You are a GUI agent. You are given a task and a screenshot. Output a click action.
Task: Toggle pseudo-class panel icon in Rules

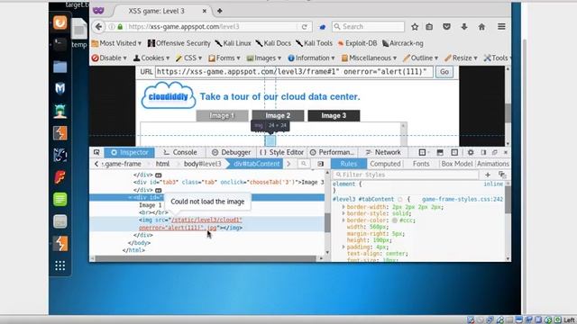click(502, 175)
